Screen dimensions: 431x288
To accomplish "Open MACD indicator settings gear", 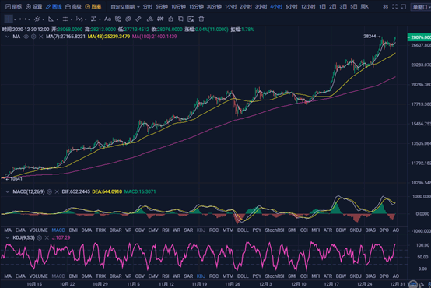I will 50,191.
